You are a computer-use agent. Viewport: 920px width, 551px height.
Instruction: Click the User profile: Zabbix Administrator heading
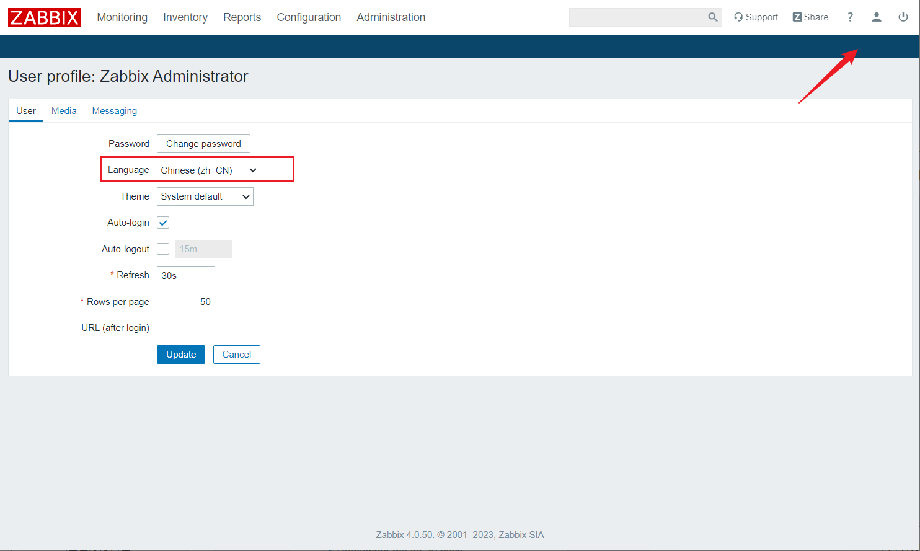[128, 76]
